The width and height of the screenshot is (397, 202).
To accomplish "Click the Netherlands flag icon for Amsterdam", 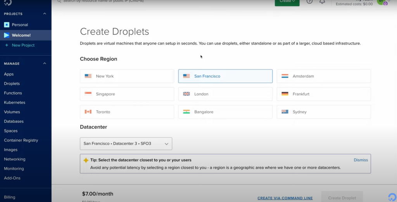I will (x=285, y=76).
